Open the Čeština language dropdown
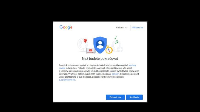Viewport: 200px width, 112px height. pyautogui.click(x=122, y=28)
